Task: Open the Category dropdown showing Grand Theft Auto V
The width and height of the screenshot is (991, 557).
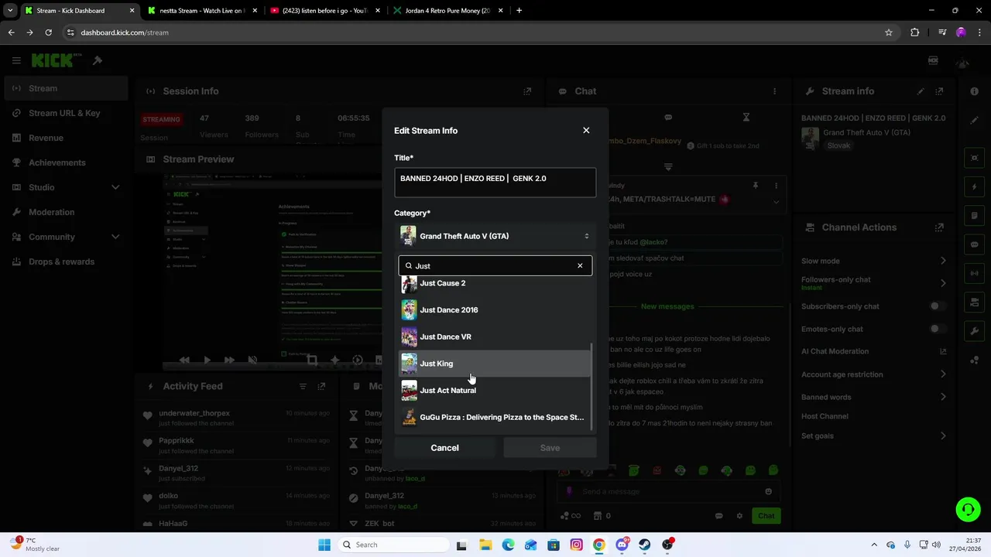Action: coord(495,236)
